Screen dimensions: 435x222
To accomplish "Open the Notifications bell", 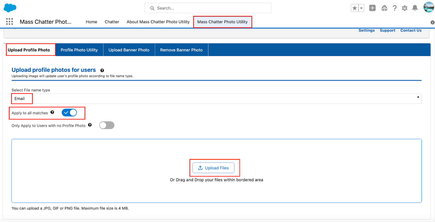I will pos(415,8).
